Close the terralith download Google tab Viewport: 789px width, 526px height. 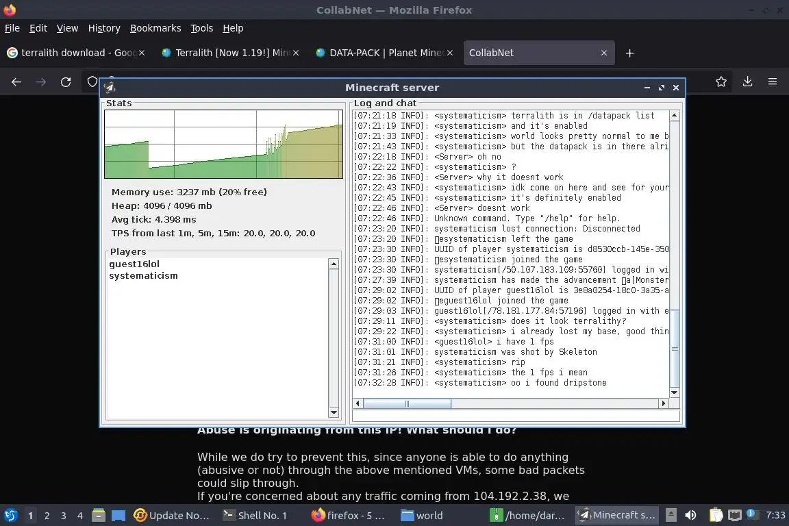coord(142,53)
